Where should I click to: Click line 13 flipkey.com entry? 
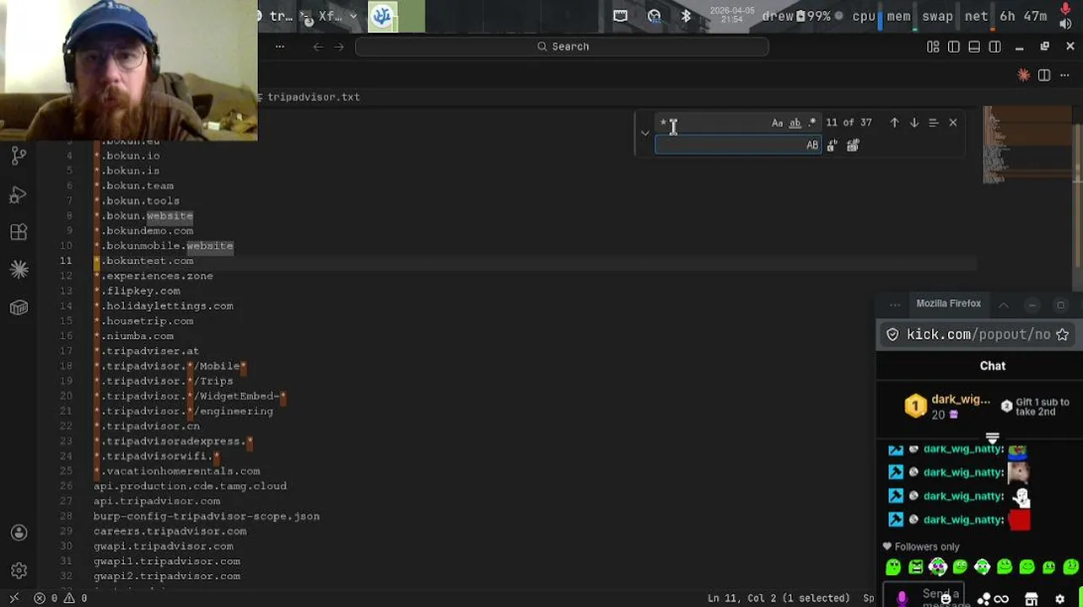137,291
